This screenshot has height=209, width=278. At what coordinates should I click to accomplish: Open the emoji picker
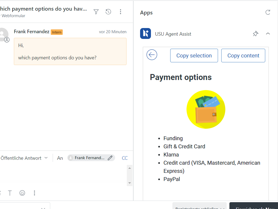[x=22, y=193]
